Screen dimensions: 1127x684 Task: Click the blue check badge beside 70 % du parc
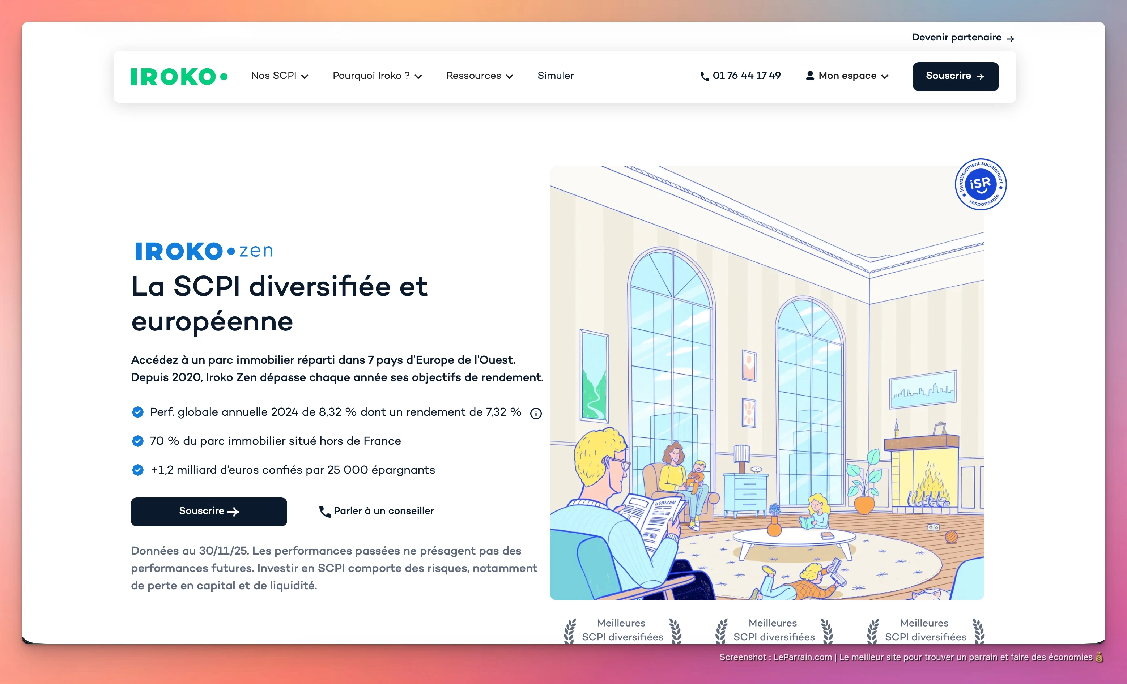138,441
